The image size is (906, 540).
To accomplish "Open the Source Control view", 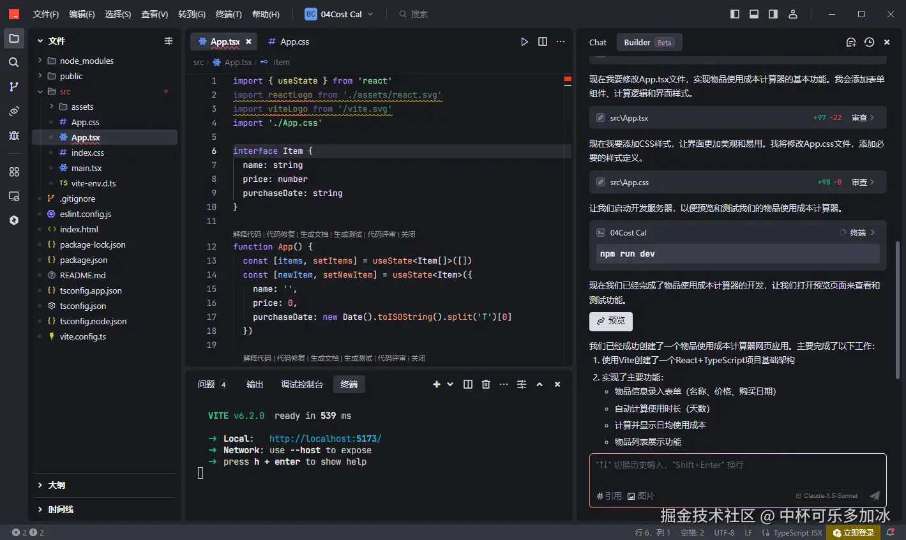I will [14, 87].
